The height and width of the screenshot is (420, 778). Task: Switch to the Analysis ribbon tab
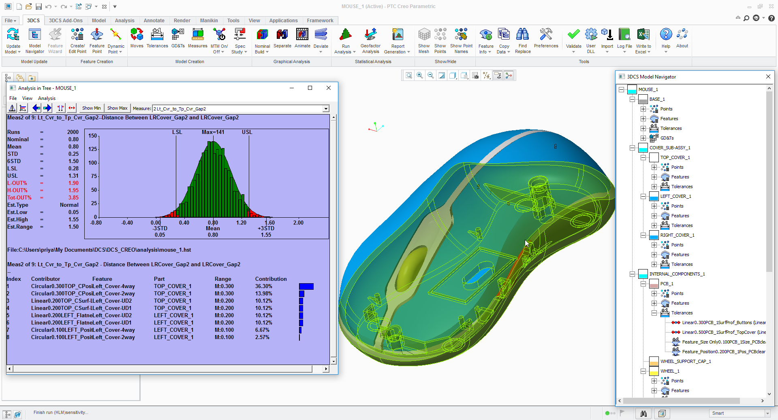click(124, 21)
